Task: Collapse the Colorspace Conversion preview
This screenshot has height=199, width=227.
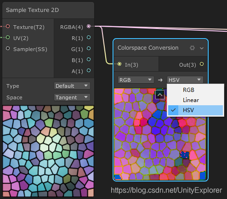Action: pos(160,95)
